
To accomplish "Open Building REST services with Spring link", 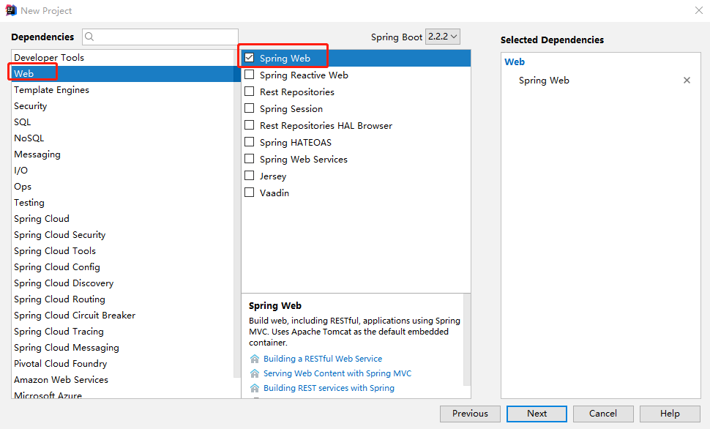I will point(329,388).
